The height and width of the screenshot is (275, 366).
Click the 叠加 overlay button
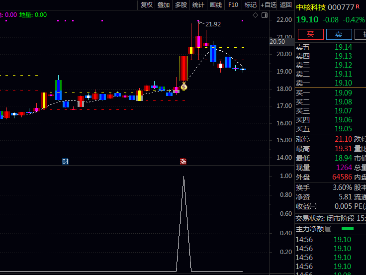pyautogui.click(x=164, y=5)
